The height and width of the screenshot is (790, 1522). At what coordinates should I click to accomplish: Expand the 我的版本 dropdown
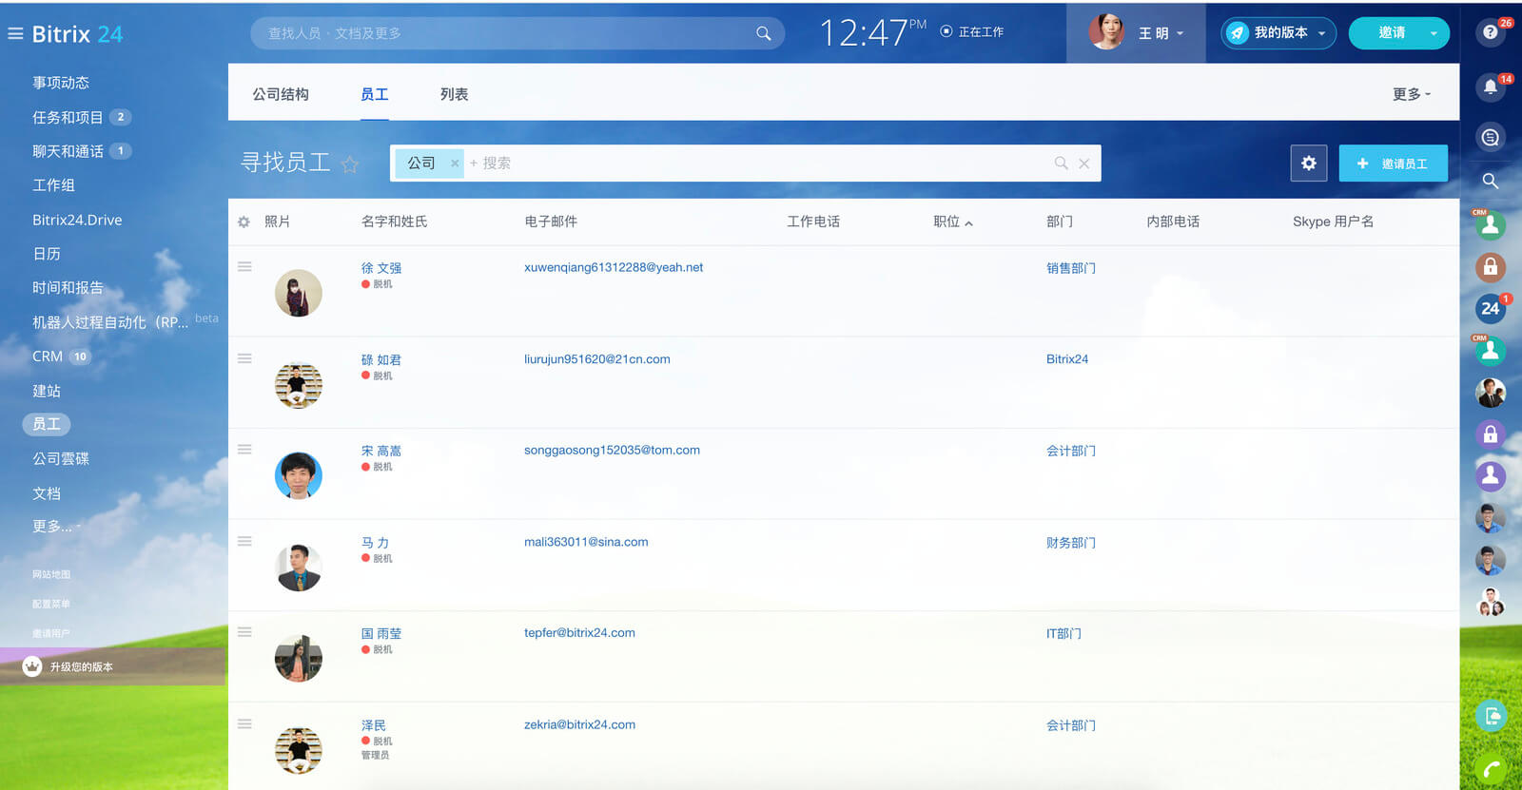coord(1278,33)
